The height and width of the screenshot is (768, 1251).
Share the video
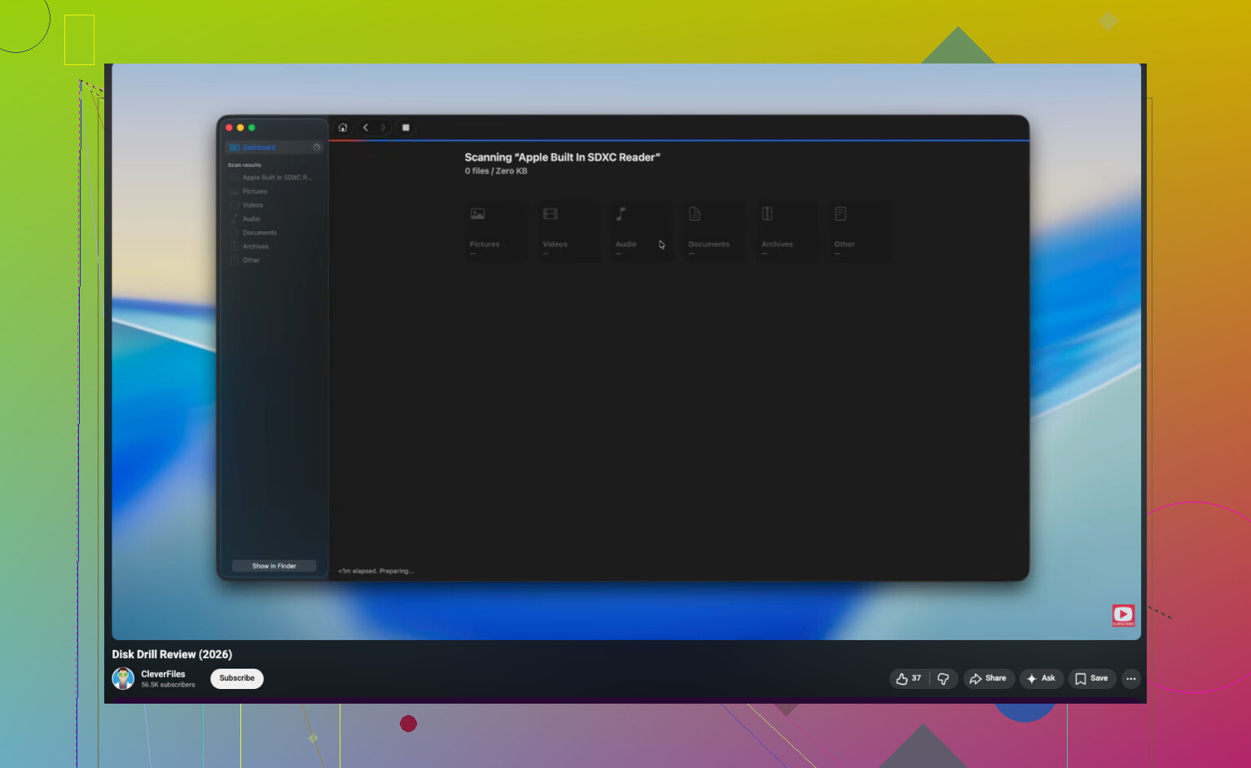tap(989, 678)
